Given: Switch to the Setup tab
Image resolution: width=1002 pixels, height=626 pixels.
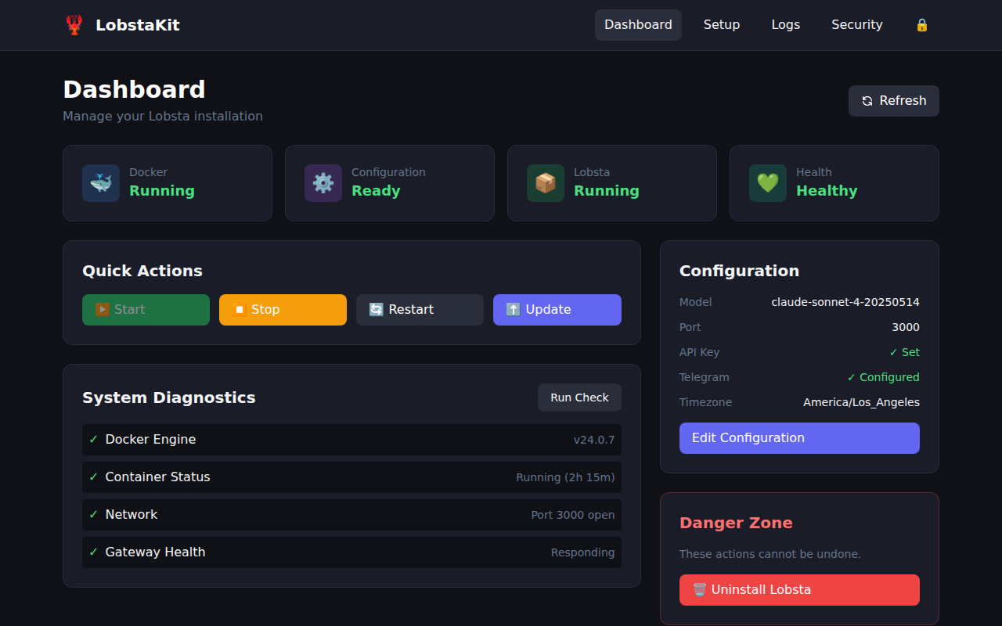Looking at the screenshot, I should 721,24.
